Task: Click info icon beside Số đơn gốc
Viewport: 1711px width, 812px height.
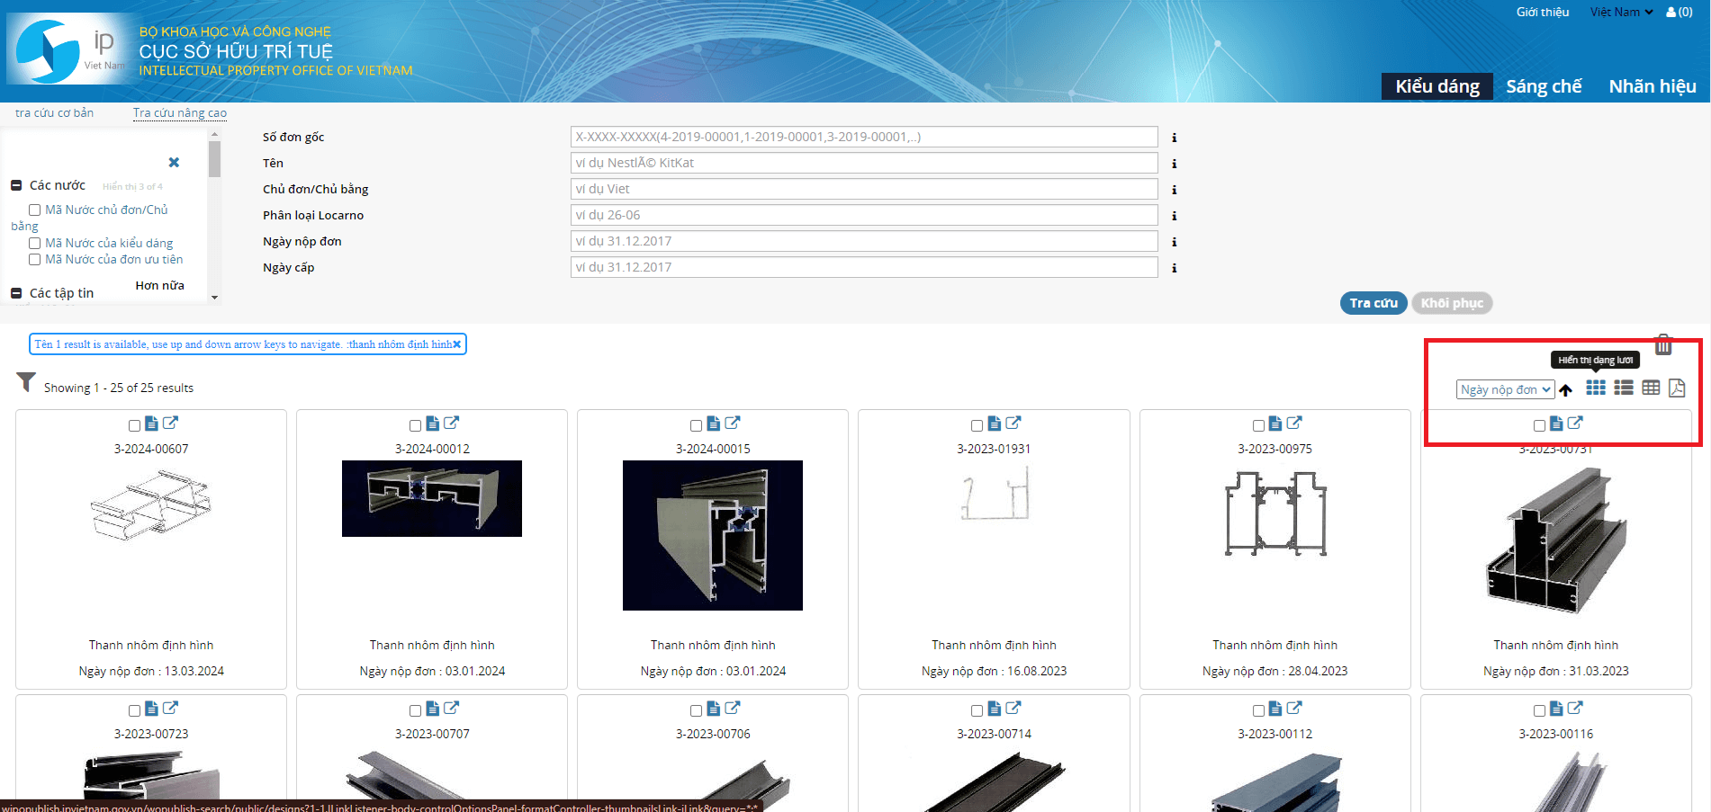Action: pos(1174,138)
